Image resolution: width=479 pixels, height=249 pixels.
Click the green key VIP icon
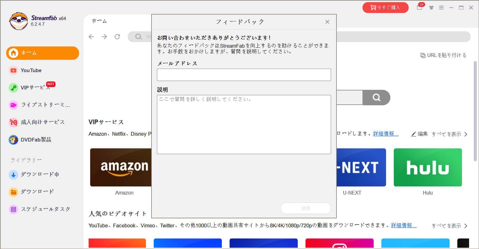click(x=13, y=88)
